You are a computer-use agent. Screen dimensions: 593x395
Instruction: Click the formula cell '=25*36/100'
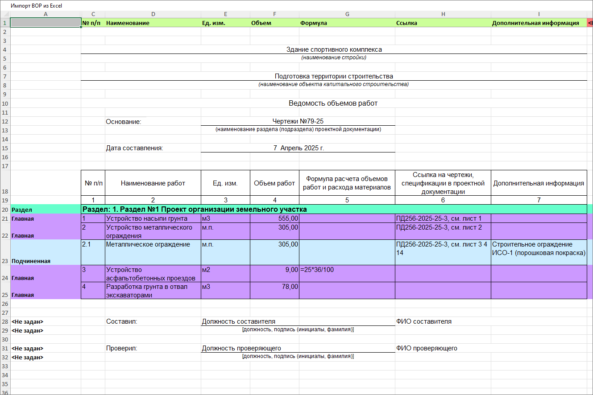point(347,270)
